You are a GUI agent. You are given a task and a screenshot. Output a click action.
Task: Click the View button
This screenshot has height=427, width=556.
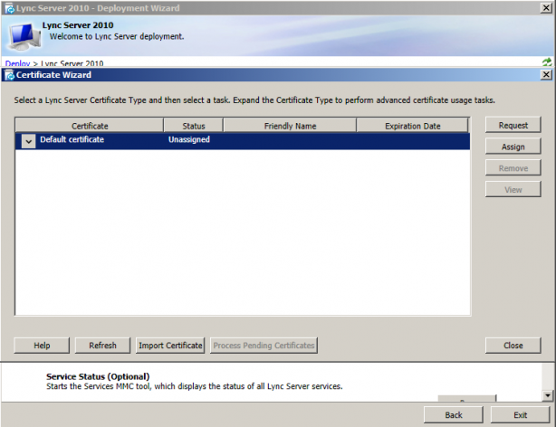(513, 190)
